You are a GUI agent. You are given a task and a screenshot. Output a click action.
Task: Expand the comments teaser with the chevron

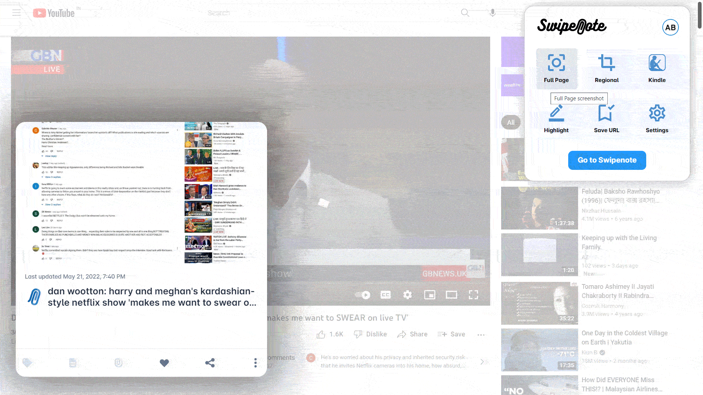(x=482, y=362)
